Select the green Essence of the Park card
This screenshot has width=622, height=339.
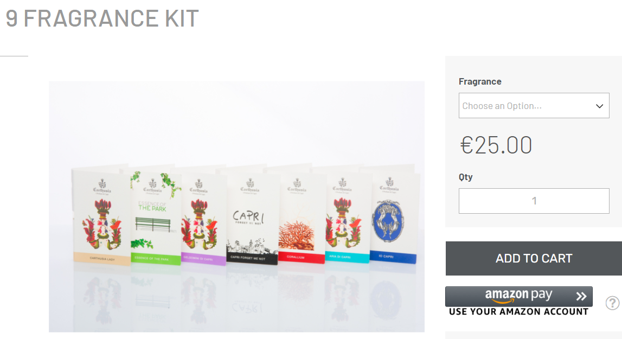pyautogui.click(x=154, y=218)
